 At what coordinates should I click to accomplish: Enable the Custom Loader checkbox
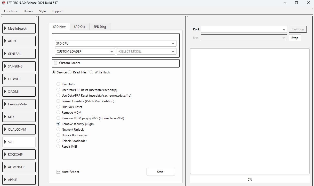coord(56,63)
